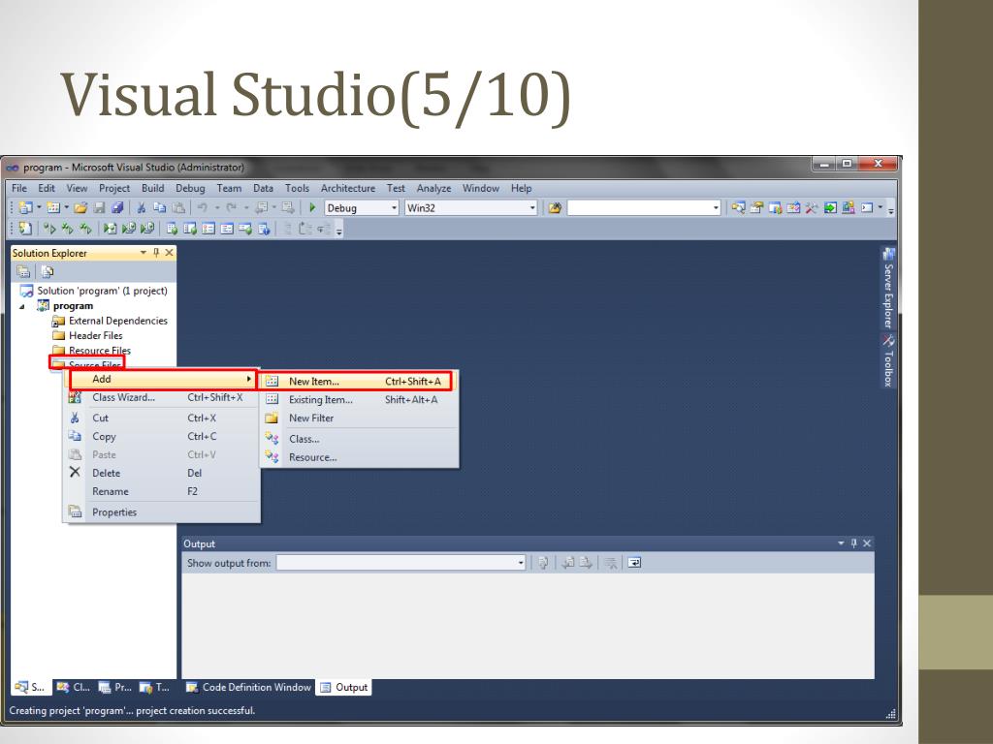Click the T... Team Explorer tab
This screenshot has width=993, height=744.
pyautogui.click(x=155, y=687)
